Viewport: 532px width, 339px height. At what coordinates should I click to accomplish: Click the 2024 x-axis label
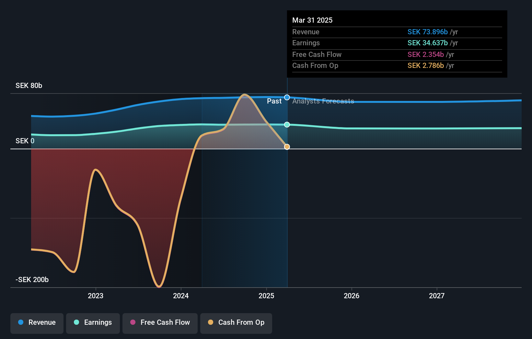(181, 296)
